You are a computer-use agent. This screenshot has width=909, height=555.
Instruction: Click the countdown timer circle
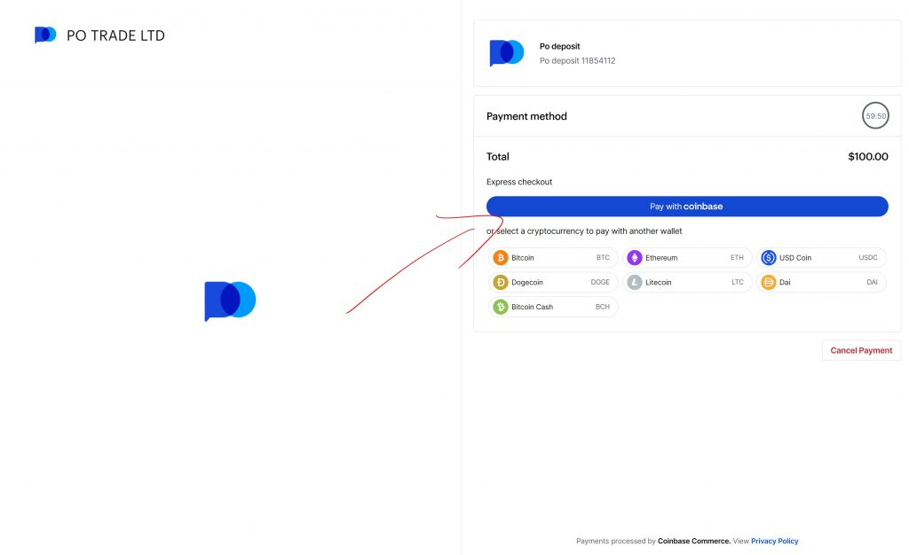[875, 116]
